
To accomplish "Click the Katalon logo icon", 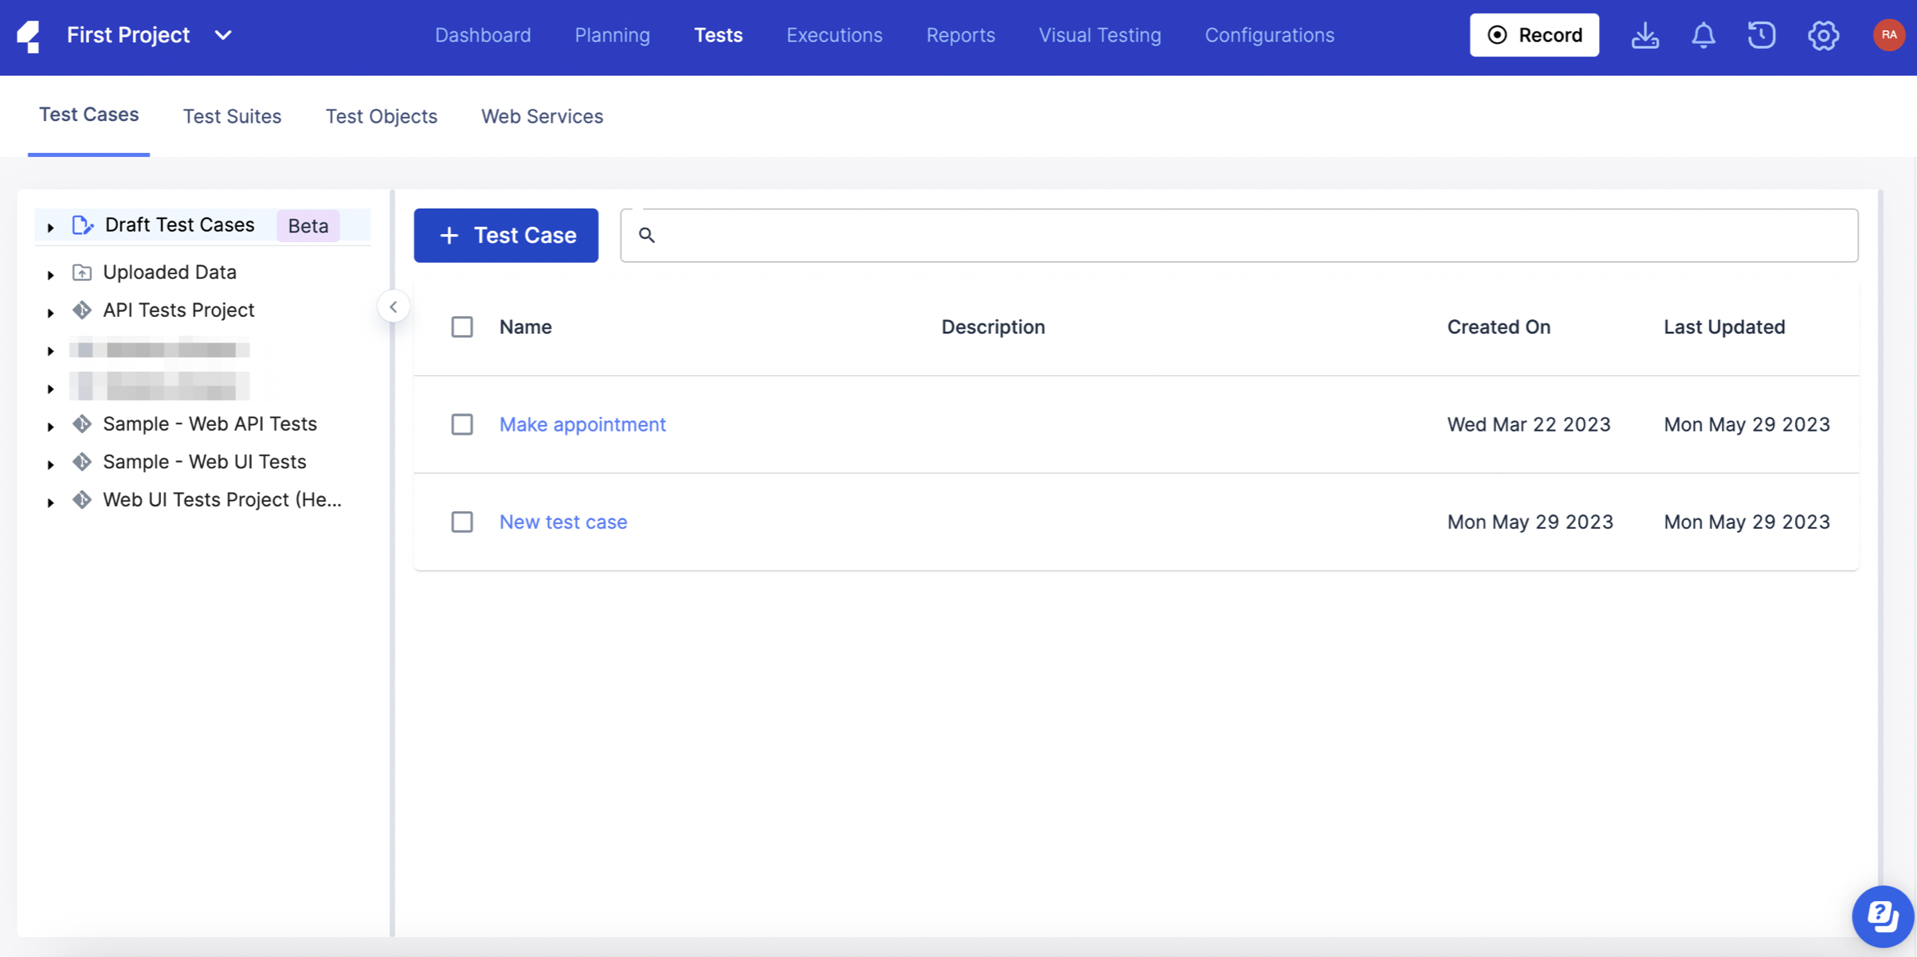I will [29, 36].
